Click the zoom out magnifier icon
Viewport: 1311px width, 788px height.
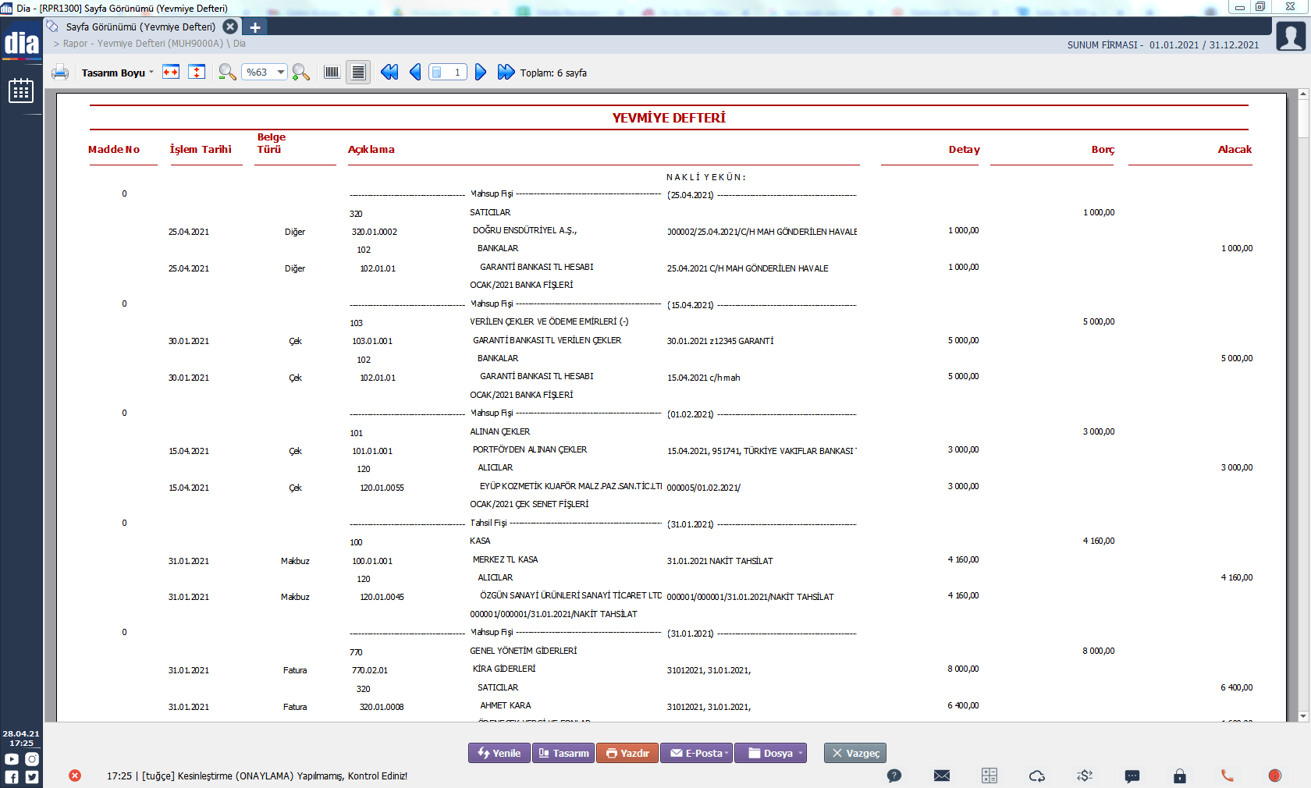click(227, 73)
